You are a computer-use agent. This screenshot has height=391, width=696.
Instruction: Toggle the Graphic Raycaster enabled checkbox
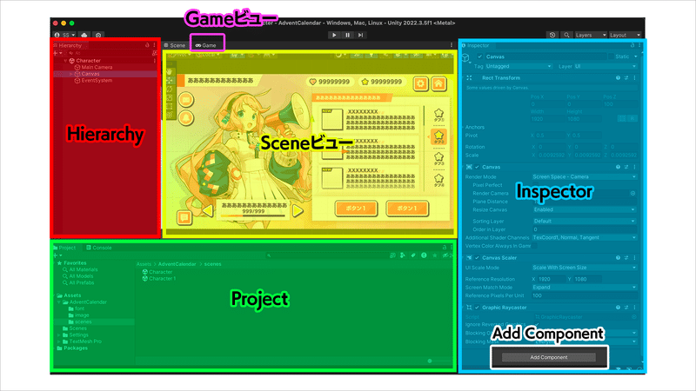point(477,308)
